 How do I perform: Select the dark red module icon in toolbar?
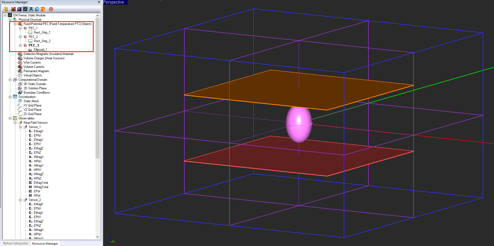[13, 9]
